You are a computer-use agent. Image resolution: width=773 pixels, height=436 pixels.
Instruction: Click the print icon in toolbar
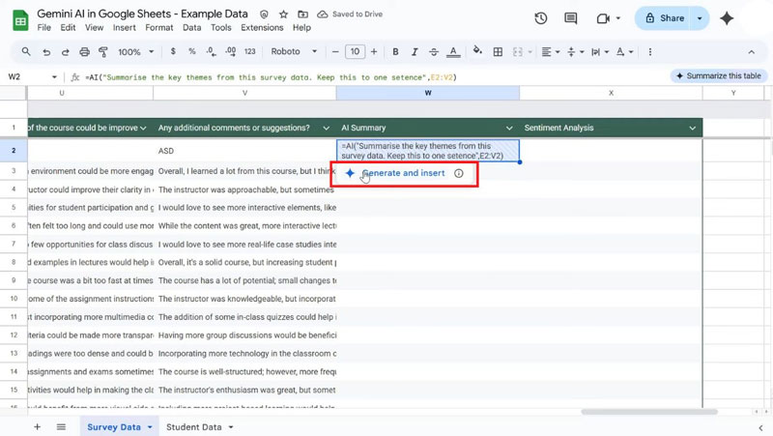[x=86, y=51]
